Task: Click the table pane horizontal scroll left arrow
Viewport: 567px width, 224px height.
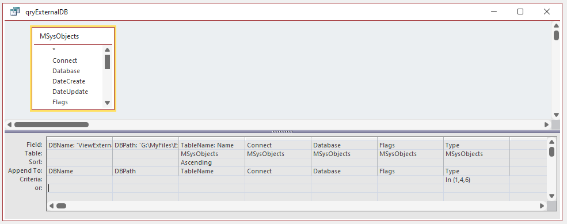Action: (x=9, y=125)
